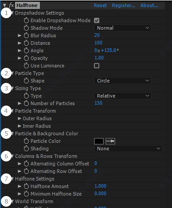Click the Alternating Column Offset stopwatch
The width and height of the screenshot is (172, 208).
26,164
